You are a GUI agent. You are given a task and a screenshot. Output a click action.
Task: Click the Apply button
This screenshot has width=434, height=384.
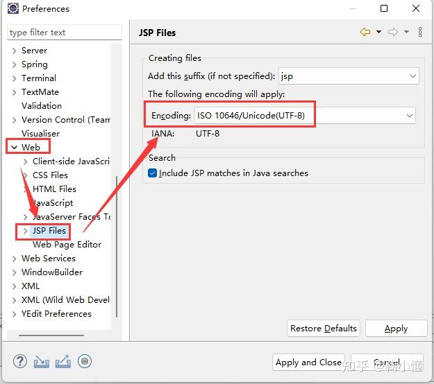point(396,329)
